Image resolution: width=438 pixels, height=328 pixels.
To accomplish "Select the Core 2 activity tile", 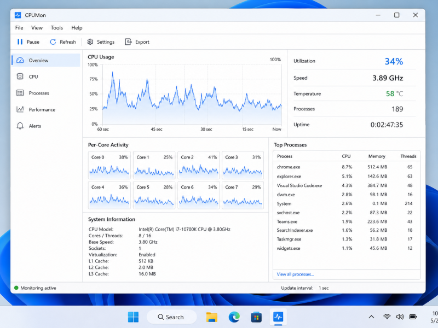I will point(199,165).
